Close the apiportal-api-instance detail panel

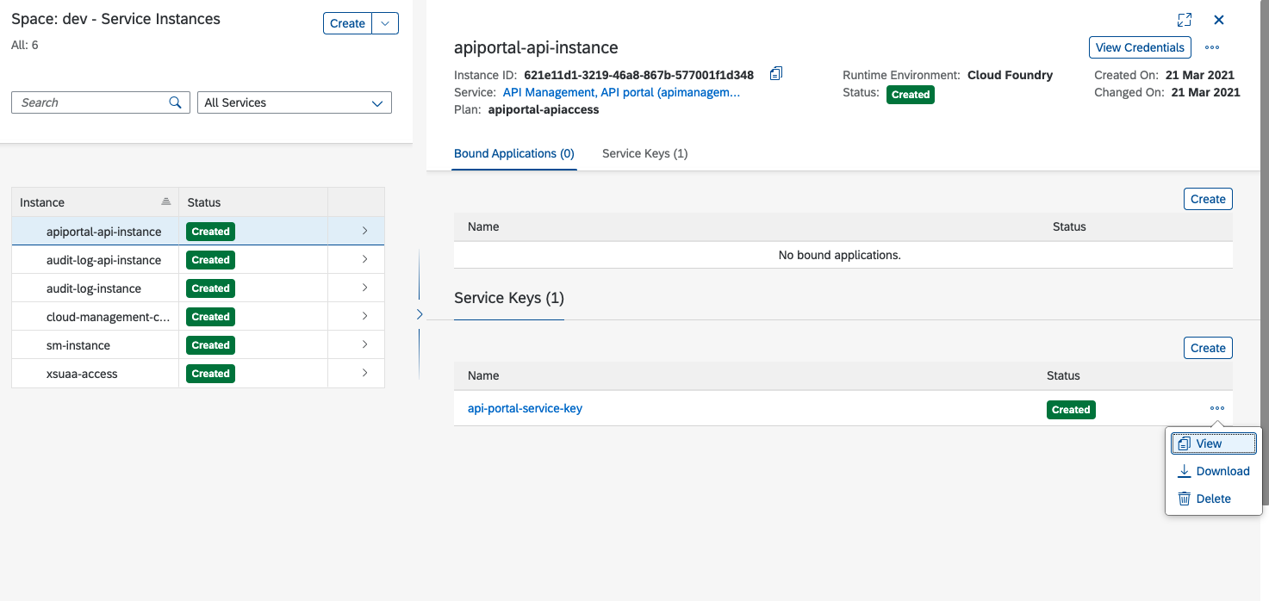click(x=1219, y=20)
